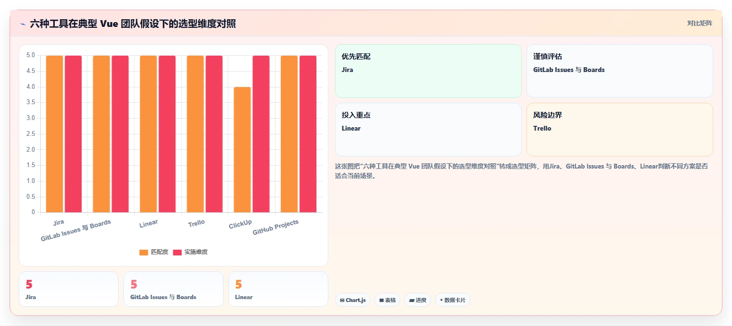
Task: Open the GitLab Issues 与 Boards score card
Action: coord(173,289)
